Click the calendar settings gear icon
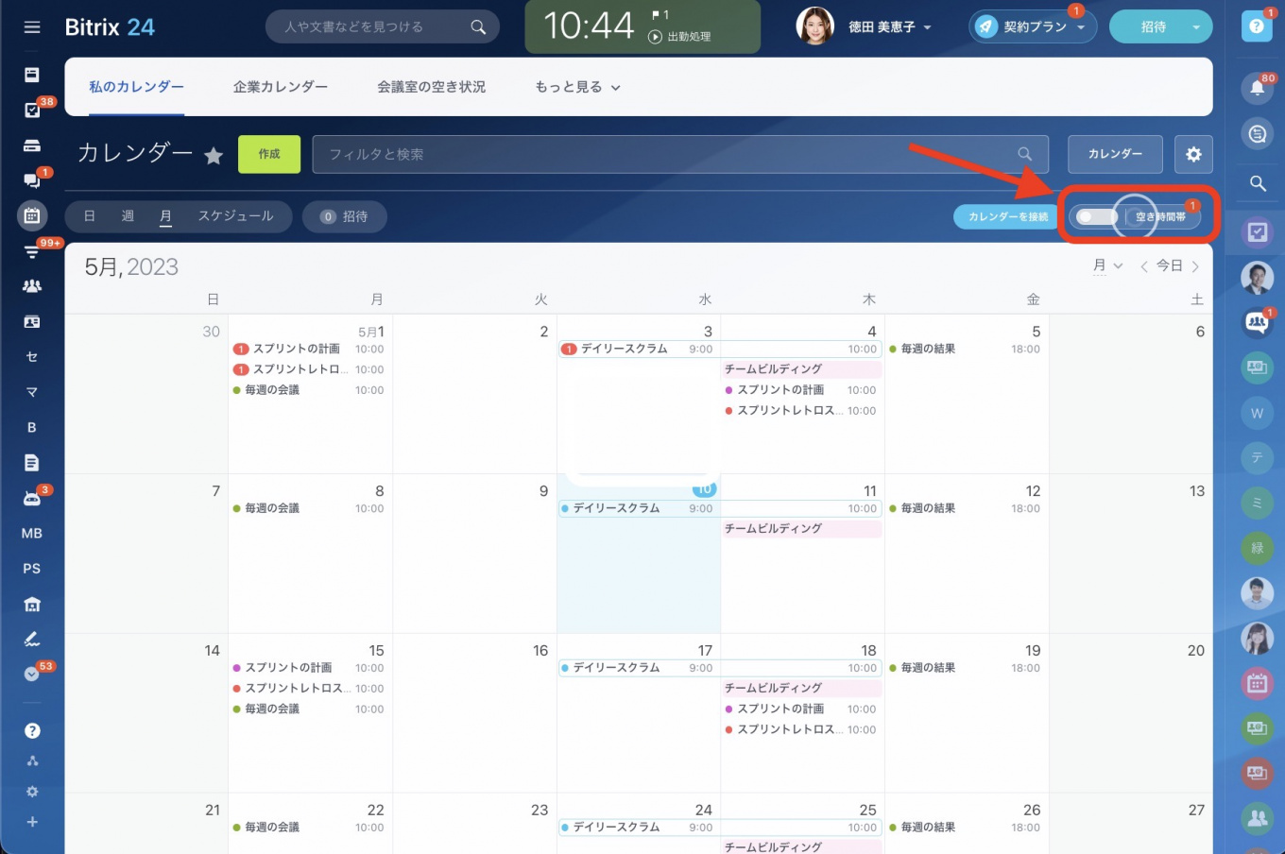The image size is (1285, 854). tap(1193, 154)
